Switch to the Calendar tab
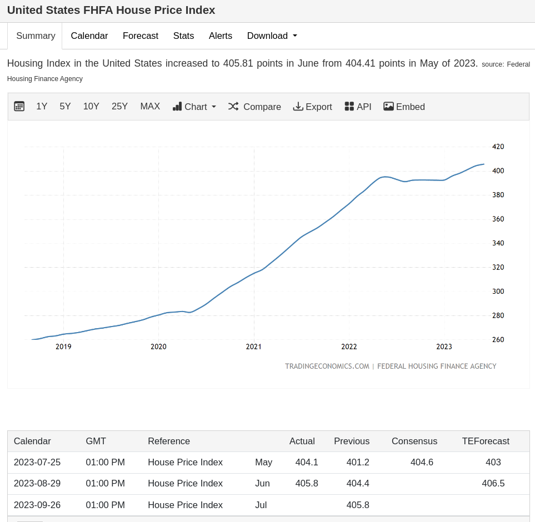 pyautogui.click(x=89, y=36)
